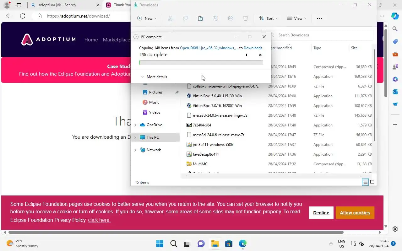The image size is (402, 251).
Task: Open the Windows Start menu
Action: (160, 243)
